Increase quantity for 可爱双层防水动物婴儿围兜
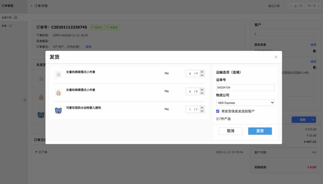323x184 pixels. [x=202, y=107]
